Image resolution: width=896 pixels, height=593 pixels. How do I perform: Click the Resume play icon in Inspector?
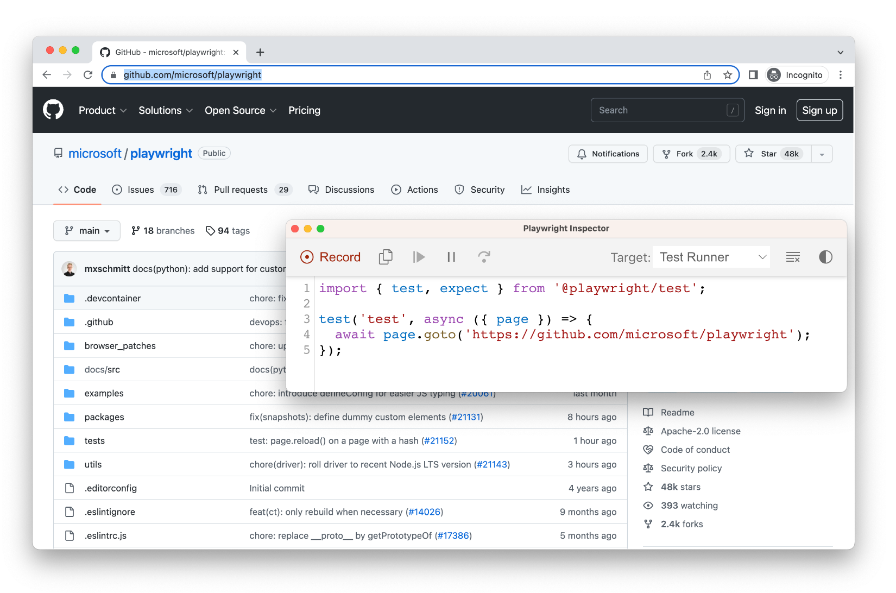tap(419, 257)
